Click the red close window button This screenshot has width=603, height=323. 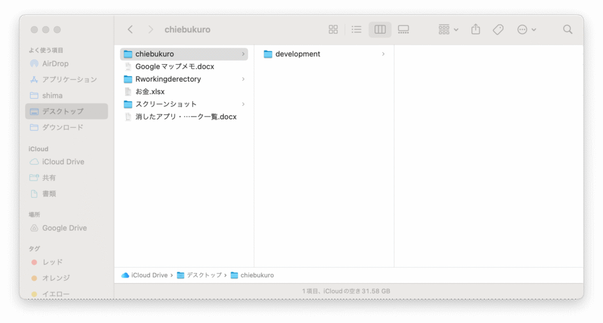click(34, 29)
